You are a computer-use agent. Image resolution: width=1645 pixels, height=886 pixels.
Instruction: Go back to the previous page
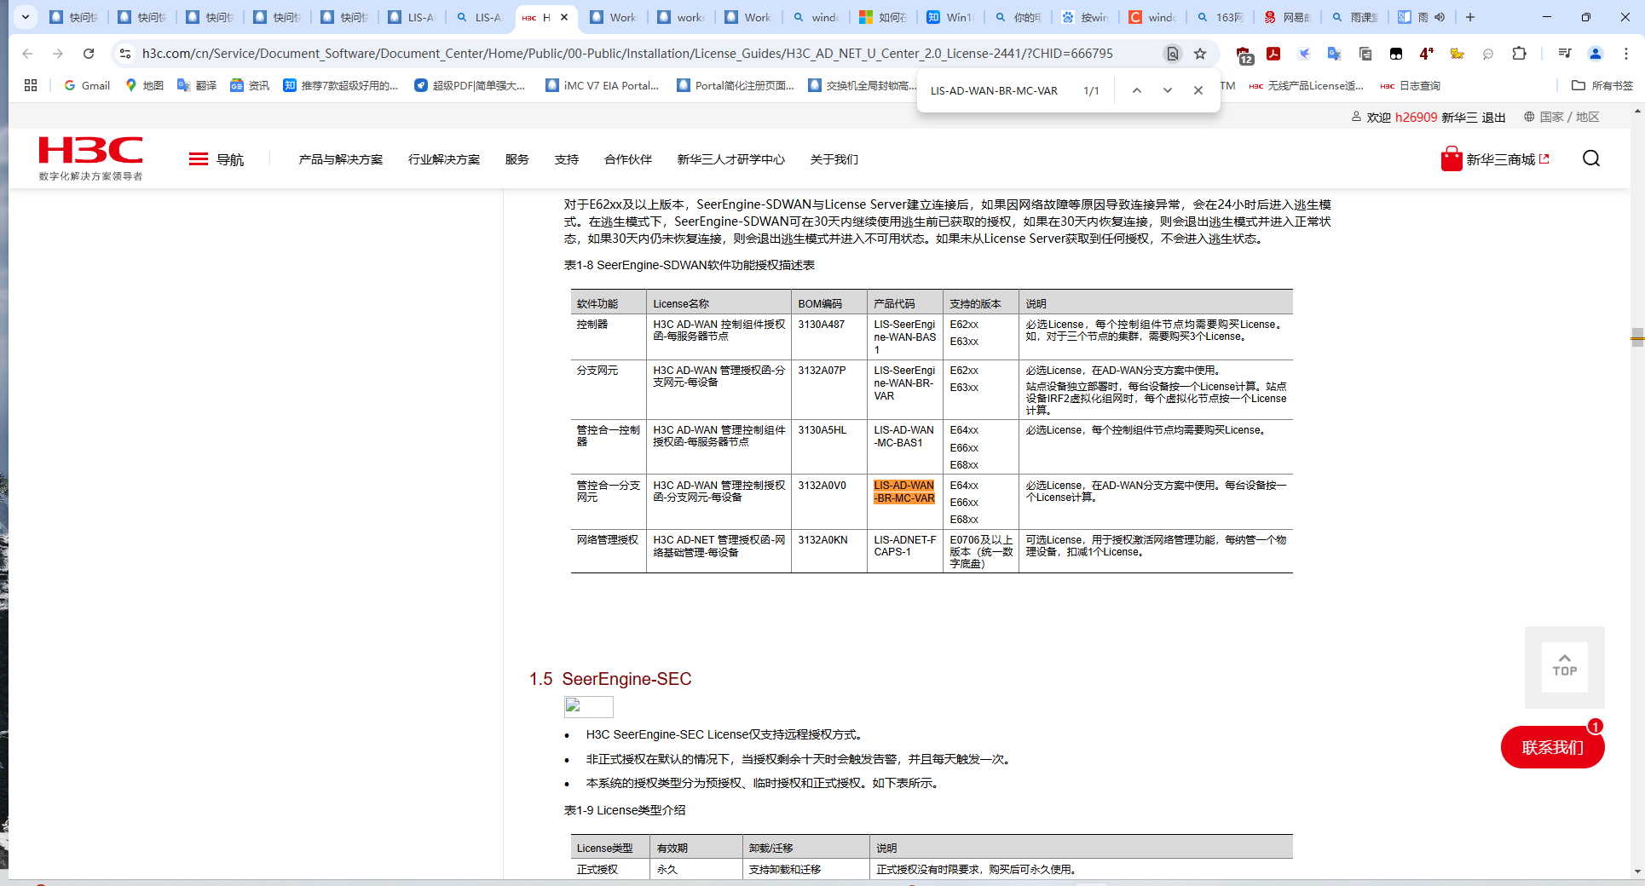tap(27, 54)
